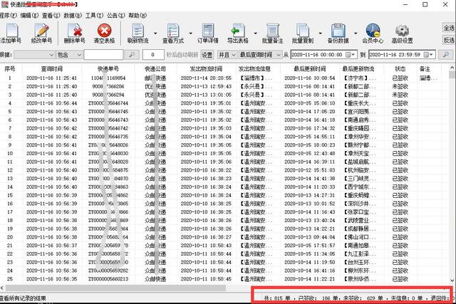Viewport: 456px width, 304px height.
Task: Sort by 发出物流时间 column header
Action: tap(206, 69)
